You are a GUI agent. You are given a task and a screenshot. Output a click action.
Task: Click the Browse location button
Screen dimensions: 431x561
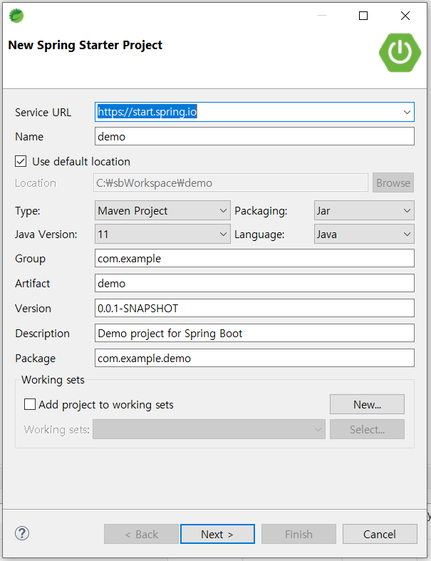click(393, 182)
